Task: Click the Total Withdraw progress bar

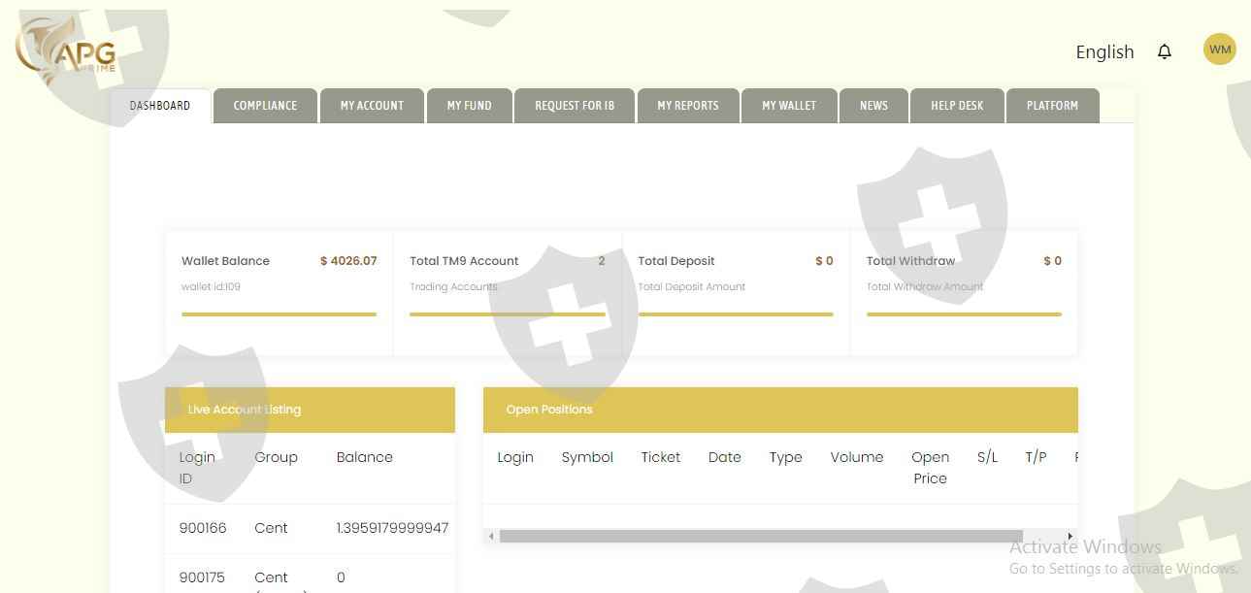Action: 964,314
